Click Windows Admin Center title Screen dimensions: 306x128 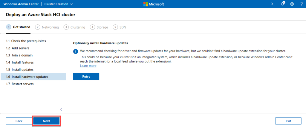coord(21,4)
